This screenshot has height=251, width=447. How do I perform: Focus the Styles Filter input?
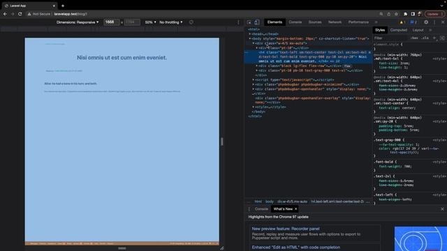click(x=391, y=38)
